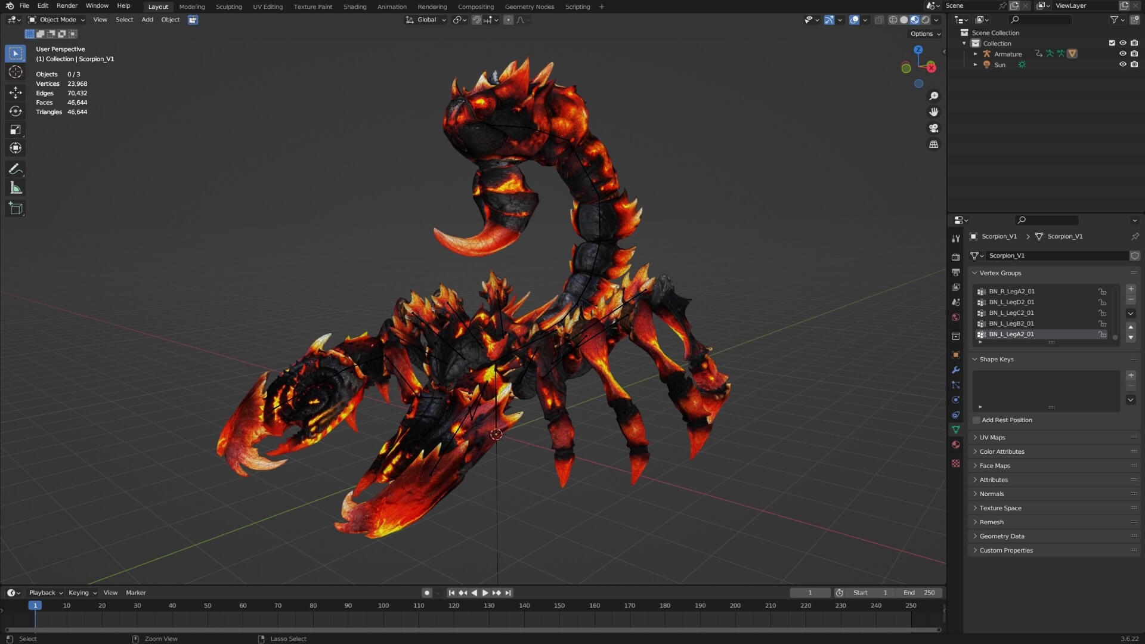Switch to the Sculpting workspace tab

coord(228,7)
